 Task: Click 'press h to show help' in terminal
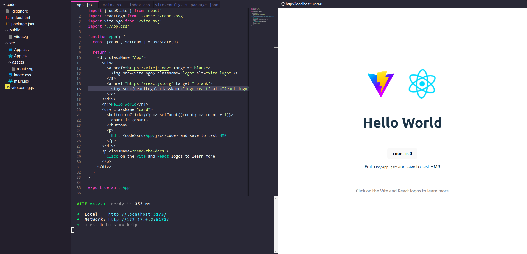(x=111, y=225)
